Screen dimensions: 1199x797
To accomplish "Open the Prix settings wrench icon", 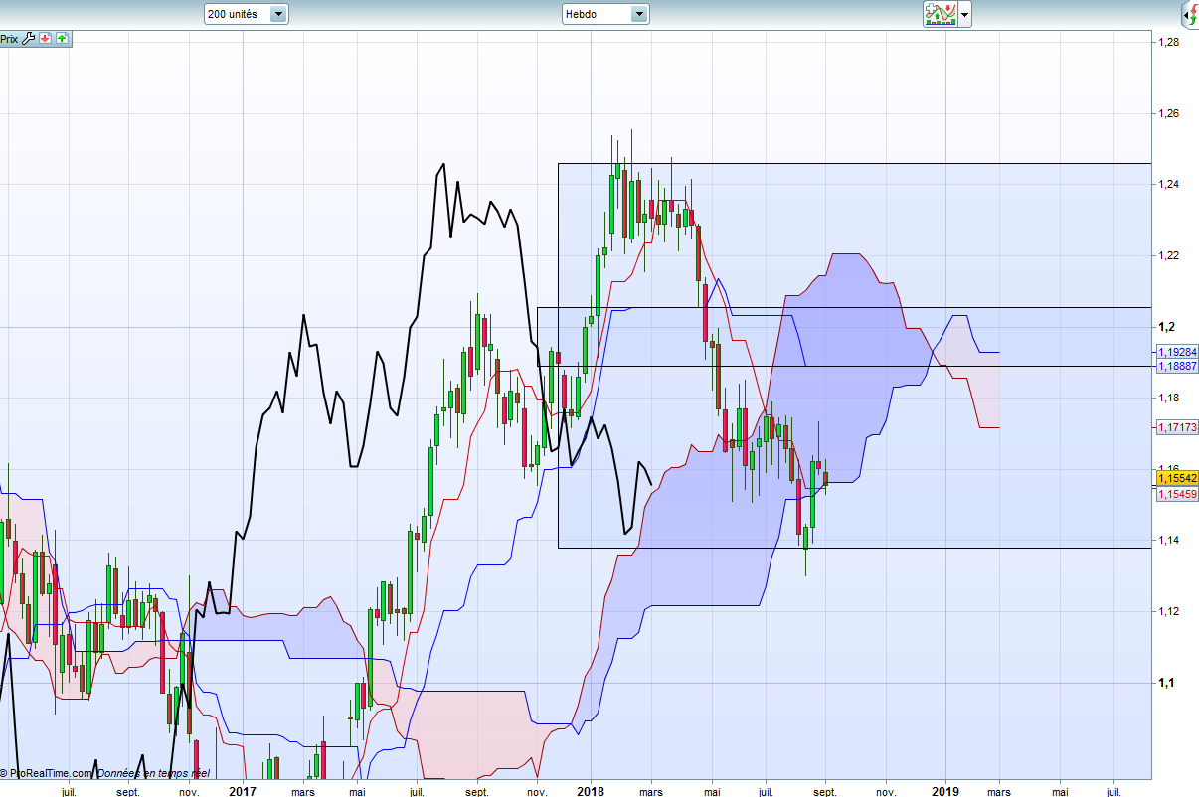I will coord(29,39).
